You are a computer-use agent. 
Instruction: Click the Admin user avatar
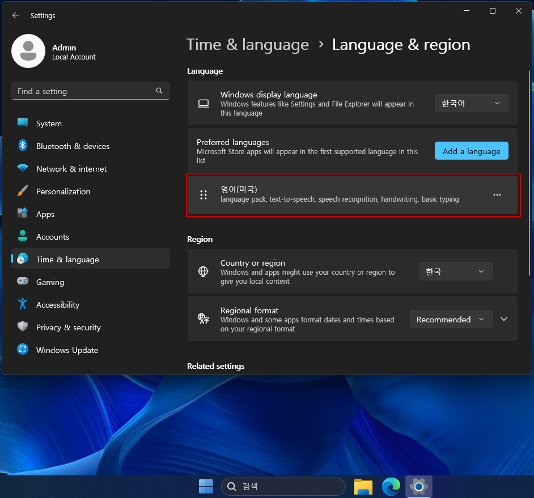28,51
